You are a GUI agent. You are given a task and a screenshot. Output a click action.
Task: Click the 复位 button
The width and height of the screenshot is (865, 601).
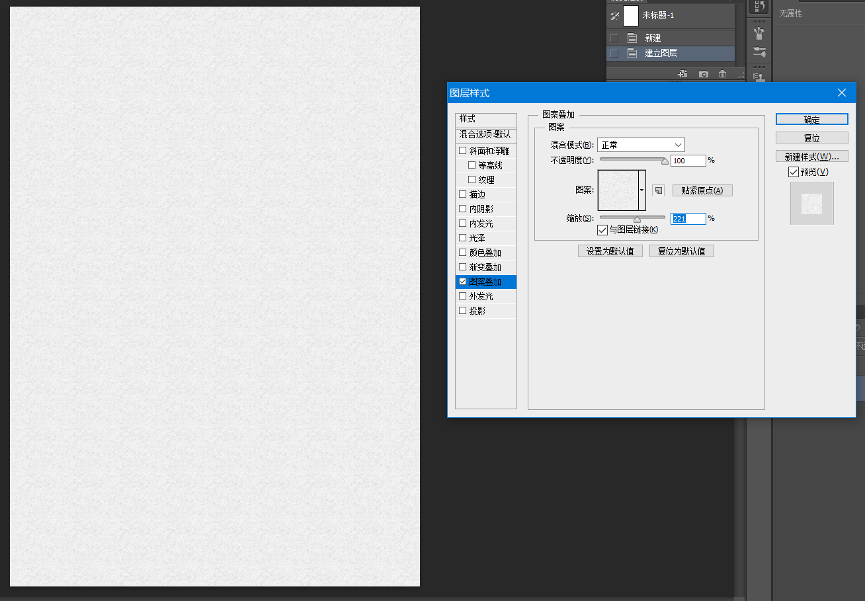(x=812, y=138)
